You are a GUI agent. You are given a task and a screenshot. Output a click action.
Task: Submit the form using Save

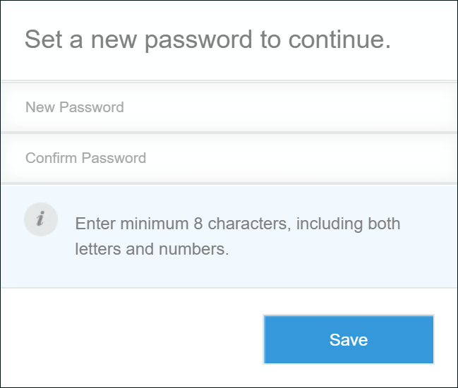(x=348, y=339)
